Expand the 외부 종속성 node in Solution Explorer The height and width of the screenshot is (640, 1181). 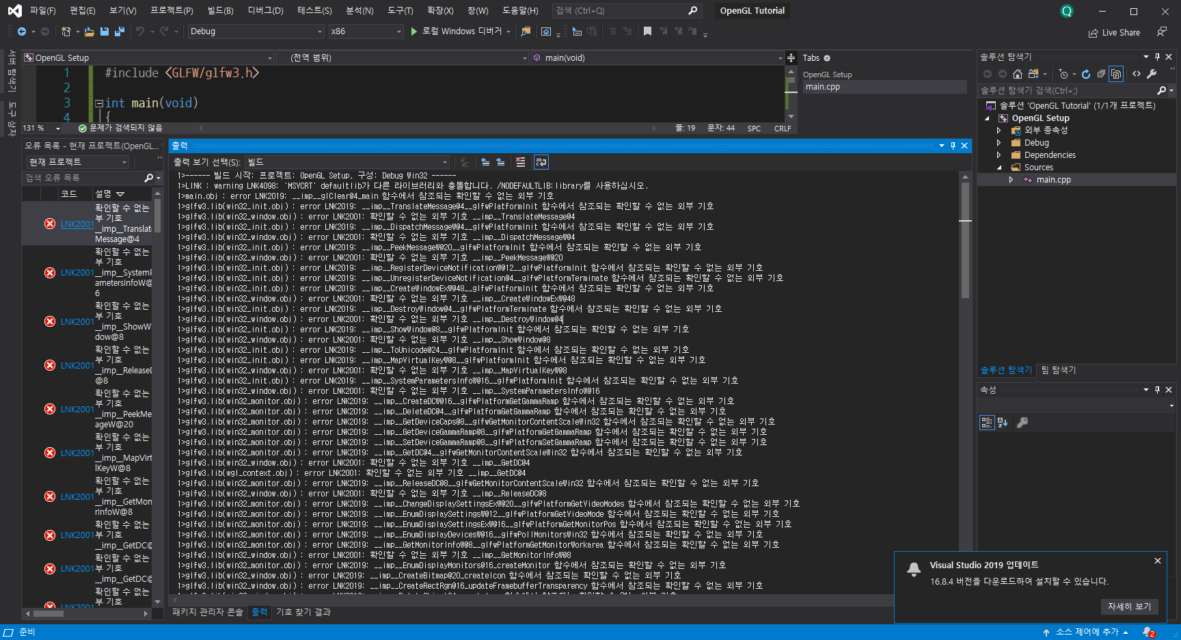tap(999, 131)
